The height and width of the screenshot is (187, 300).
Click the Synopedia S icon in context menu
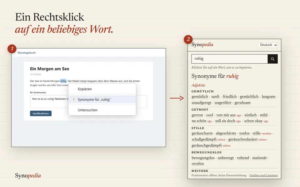[73, 99]
